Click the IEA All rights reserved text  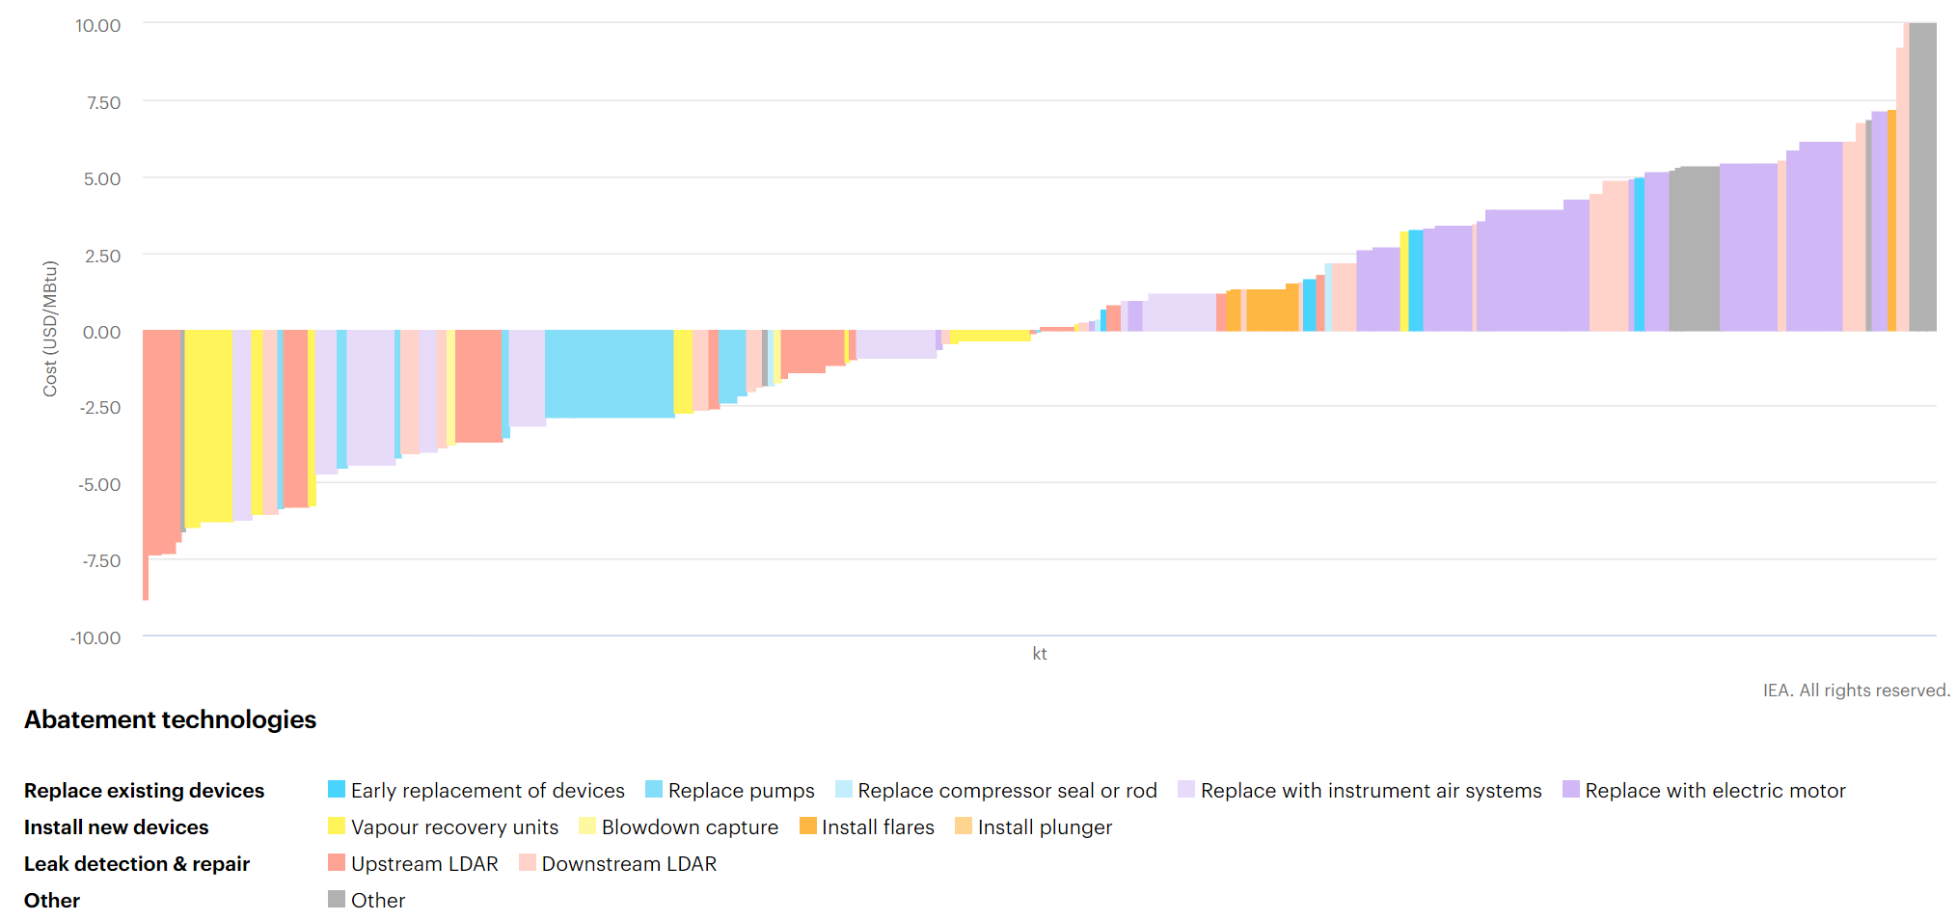point(1856,691)
